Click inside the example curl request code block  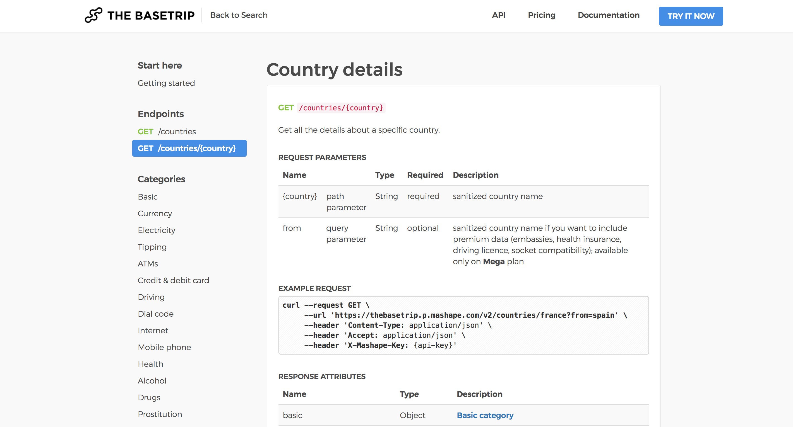click(463, 325)
